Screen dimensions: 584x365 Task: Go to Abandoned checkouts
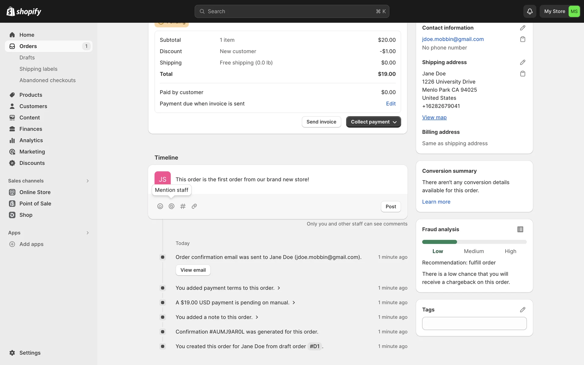(x=47, y=80)
